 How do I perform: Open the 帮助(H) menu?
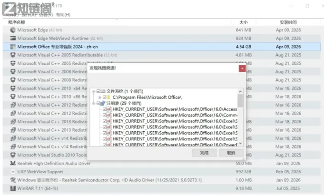63,15
